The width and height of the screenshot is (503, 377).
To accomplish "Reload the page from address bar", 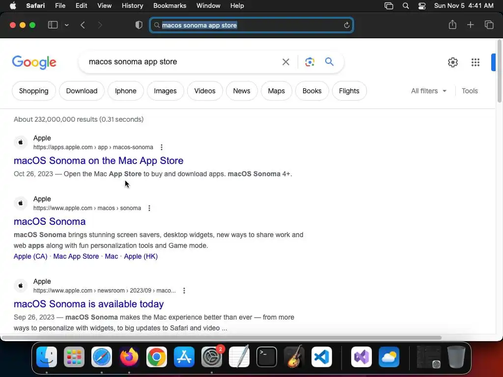I will click(346, 25).
